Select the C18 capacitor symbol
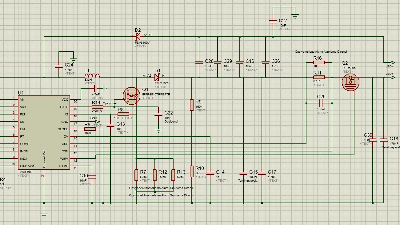Image resolution: width=400 pixels, height=225 pixels. click(x=384, y=140)
